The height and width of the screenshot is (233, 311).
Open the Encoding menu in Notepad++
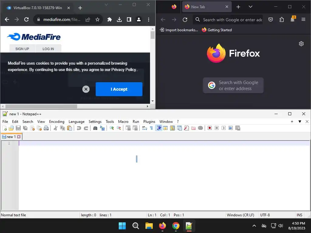57,121
